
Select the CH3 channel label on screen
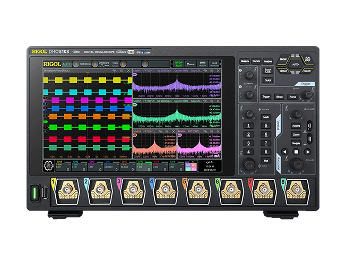coord(92,162)
